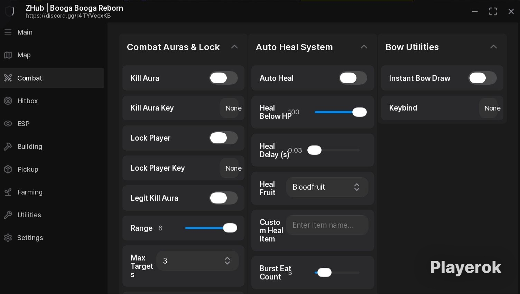Viewport: 520px width, 294px height.
Task: Collapse the Combat Auras & Lock section
Action: click(234, 47)
